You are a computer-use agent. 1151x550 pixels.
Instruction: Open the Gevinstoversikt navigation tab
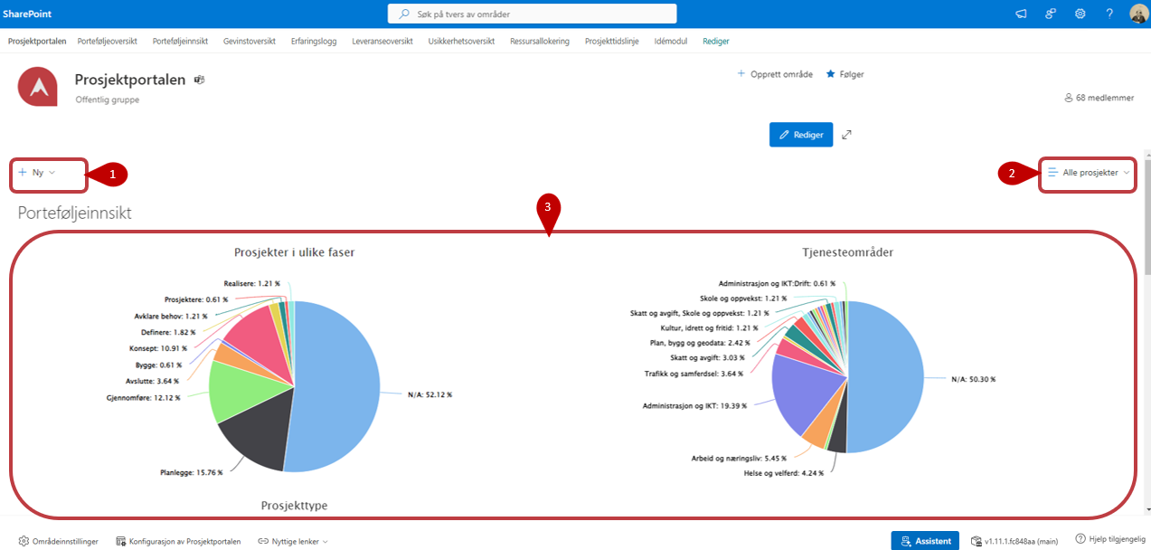click(x=250, y=42)
